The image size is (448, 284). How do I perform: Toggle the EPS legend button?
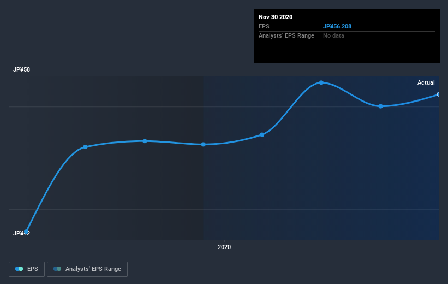coord(27,269)
